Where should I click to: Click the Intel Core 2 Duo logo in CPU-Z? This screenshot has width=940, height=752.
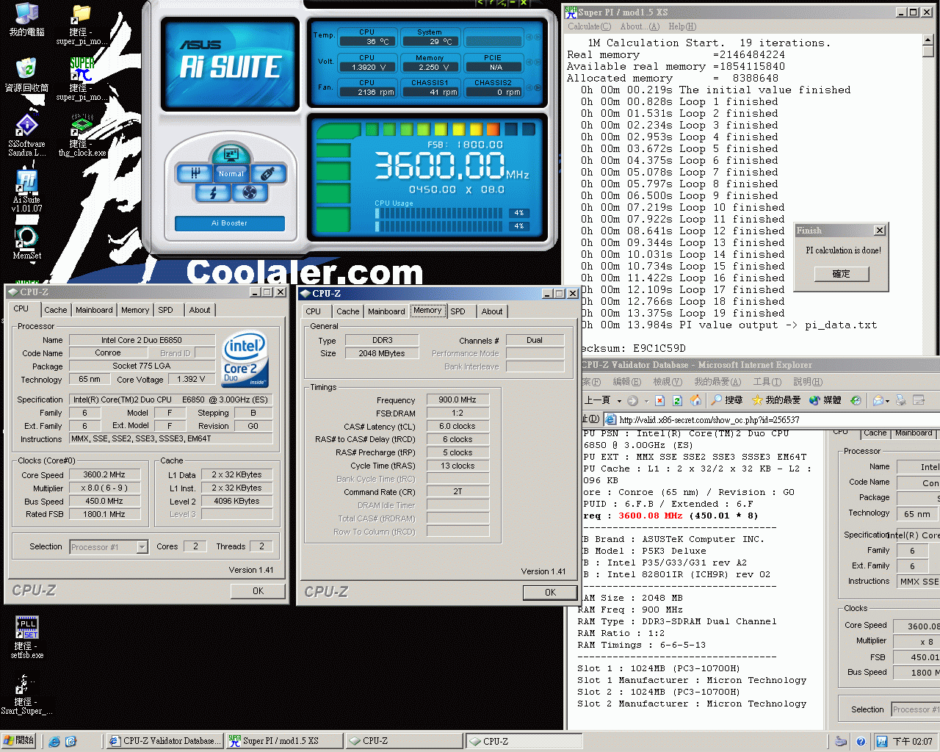tap(245, 359)
